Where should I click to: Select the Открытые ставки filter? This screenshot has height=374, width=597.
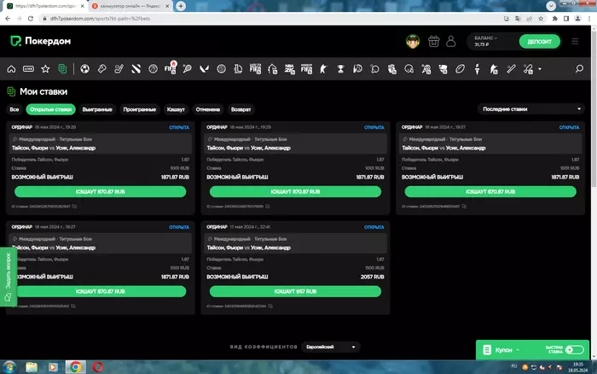pyautogui.click(x=50, y=109)
